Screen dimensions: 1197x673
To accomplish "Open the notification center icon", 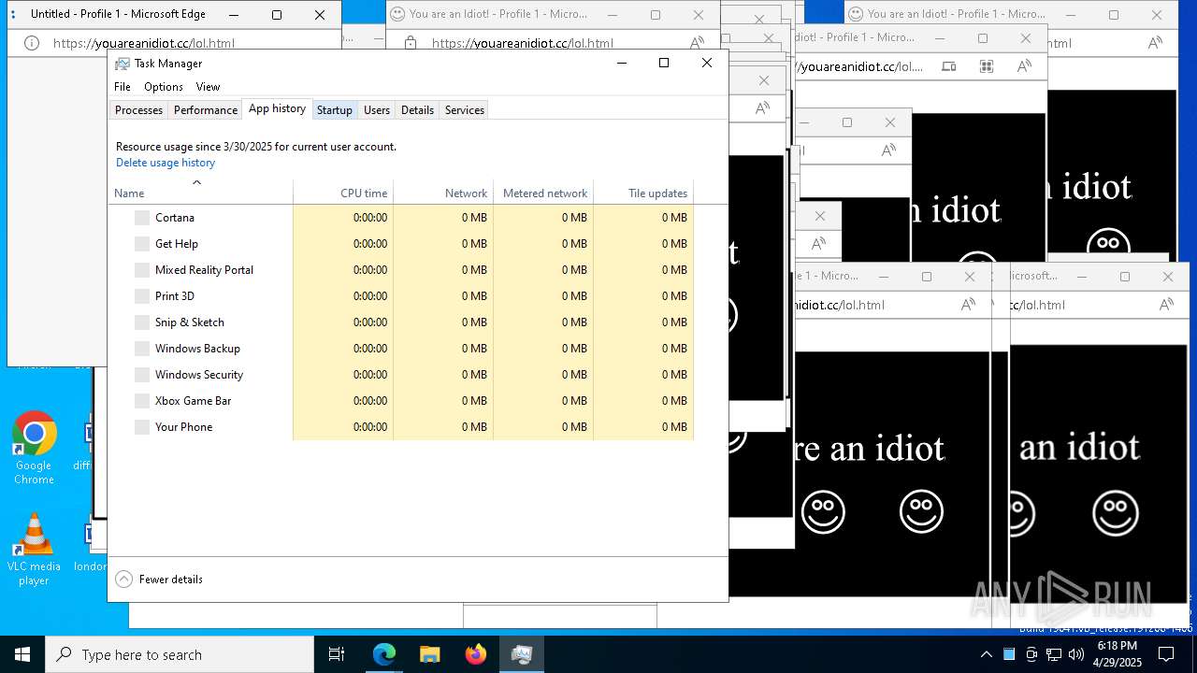I will tap(1166, 654).
